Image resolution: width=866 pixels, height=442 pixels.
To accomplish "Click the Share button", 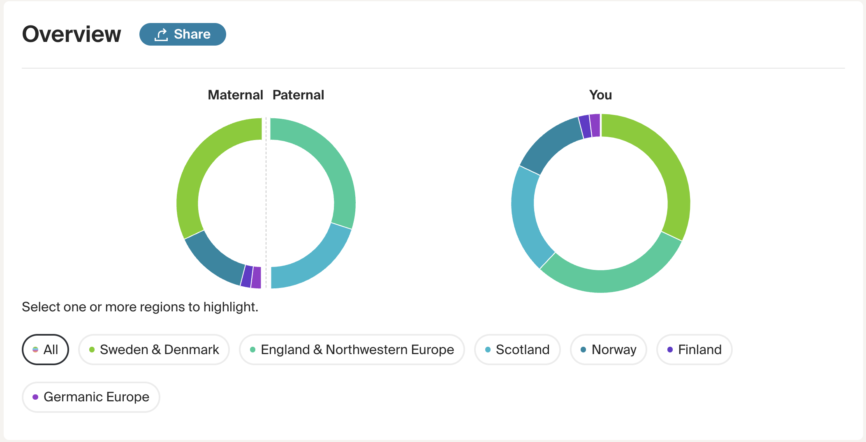I will point(183,34).
